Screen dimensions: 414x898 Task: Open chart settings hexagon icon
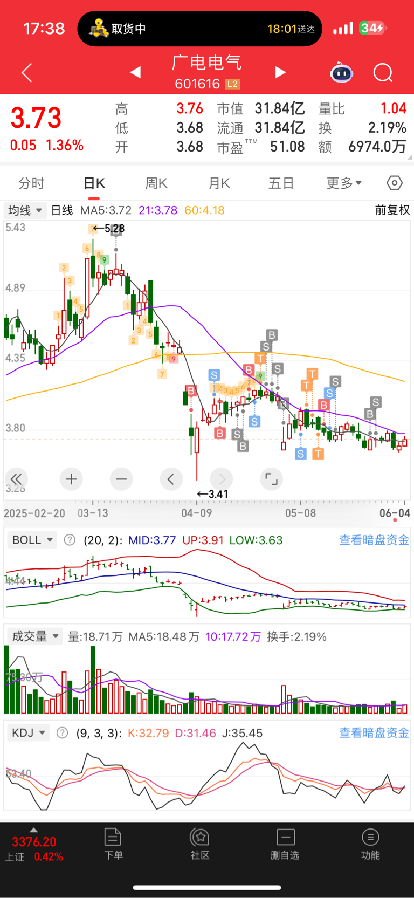point(395,183)
